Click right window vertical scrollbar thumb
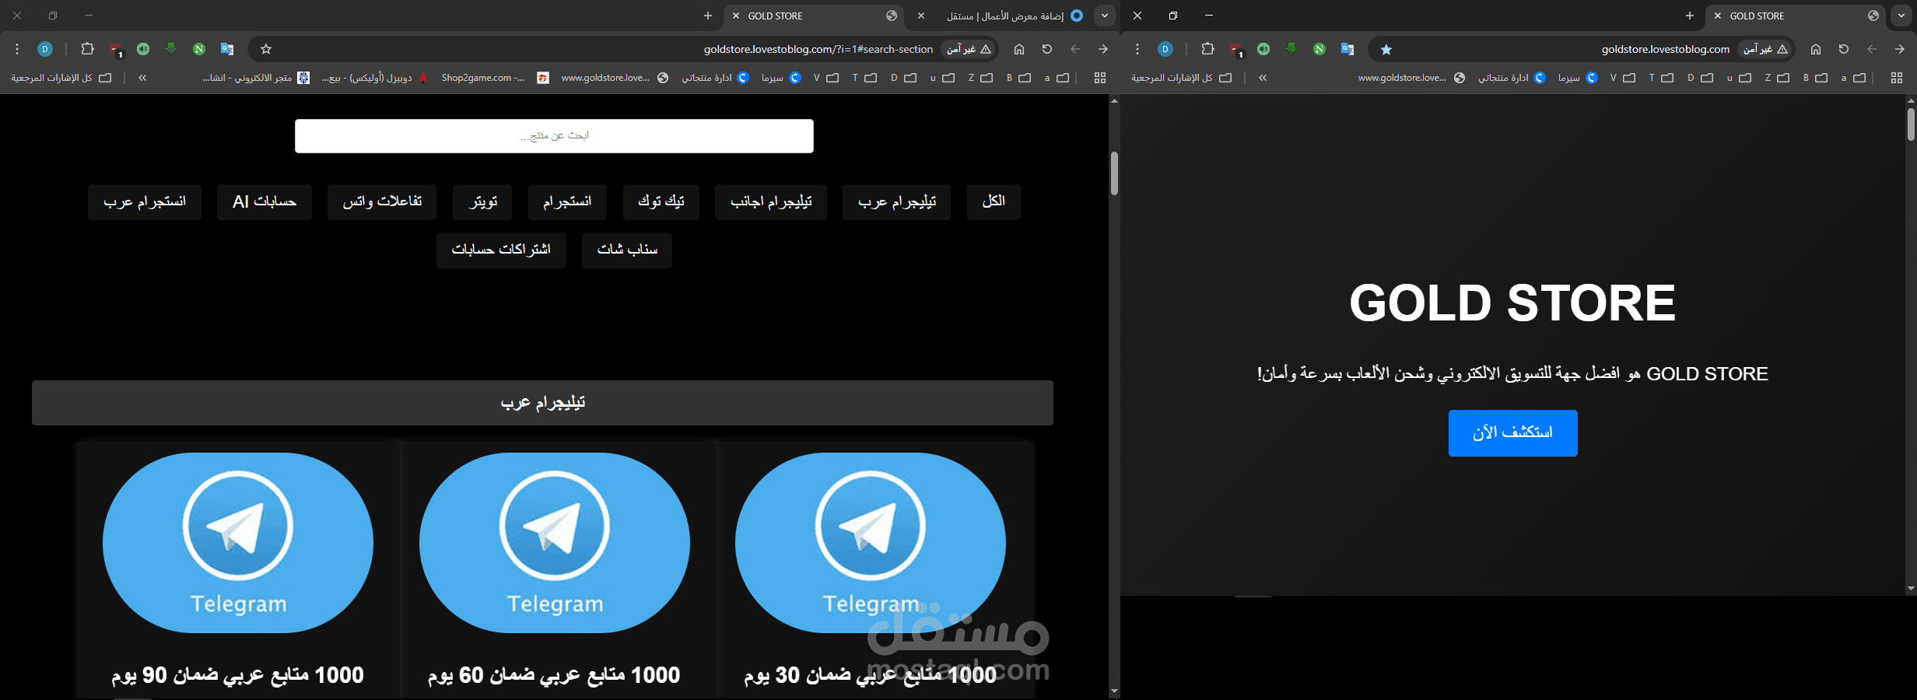This screenshot has height=700, width=1917. (x=1911, y=124)
